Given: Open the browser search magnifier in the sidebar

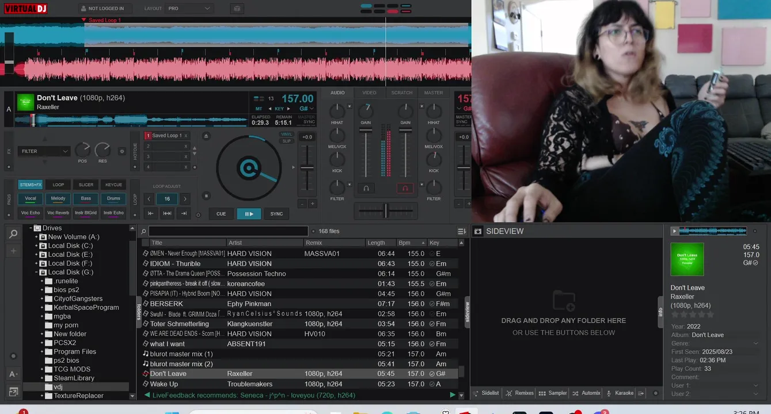Looking at the screenshot, I should 13,233.
